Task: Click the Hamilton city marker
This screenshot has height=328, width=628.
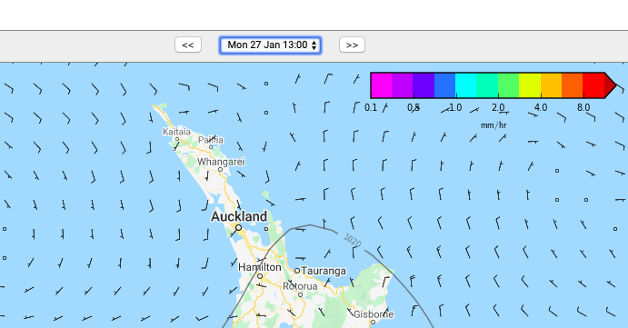Action: pyautogui.click(x=260, y=276)
